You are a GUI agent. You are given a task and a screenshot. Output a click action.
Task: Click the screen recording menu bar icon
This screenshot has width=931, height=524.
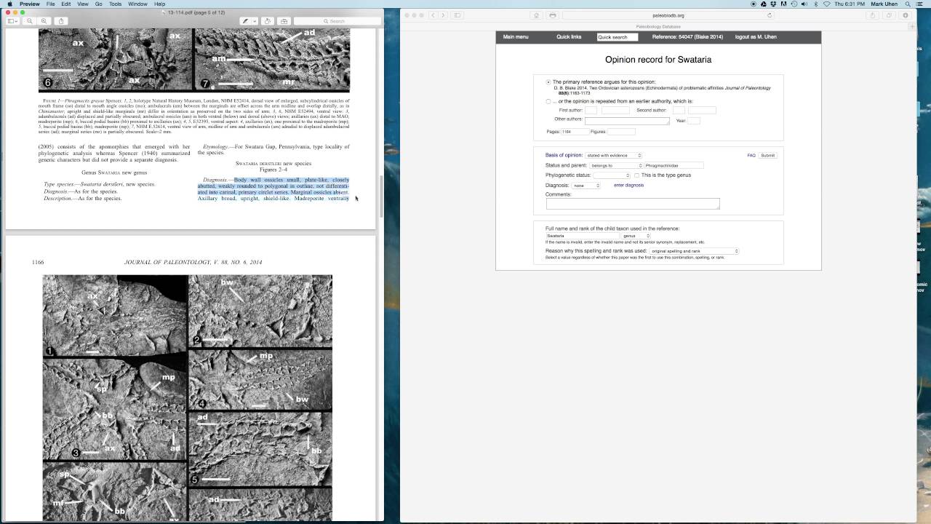pyautogui.click(x=754, y=4)
